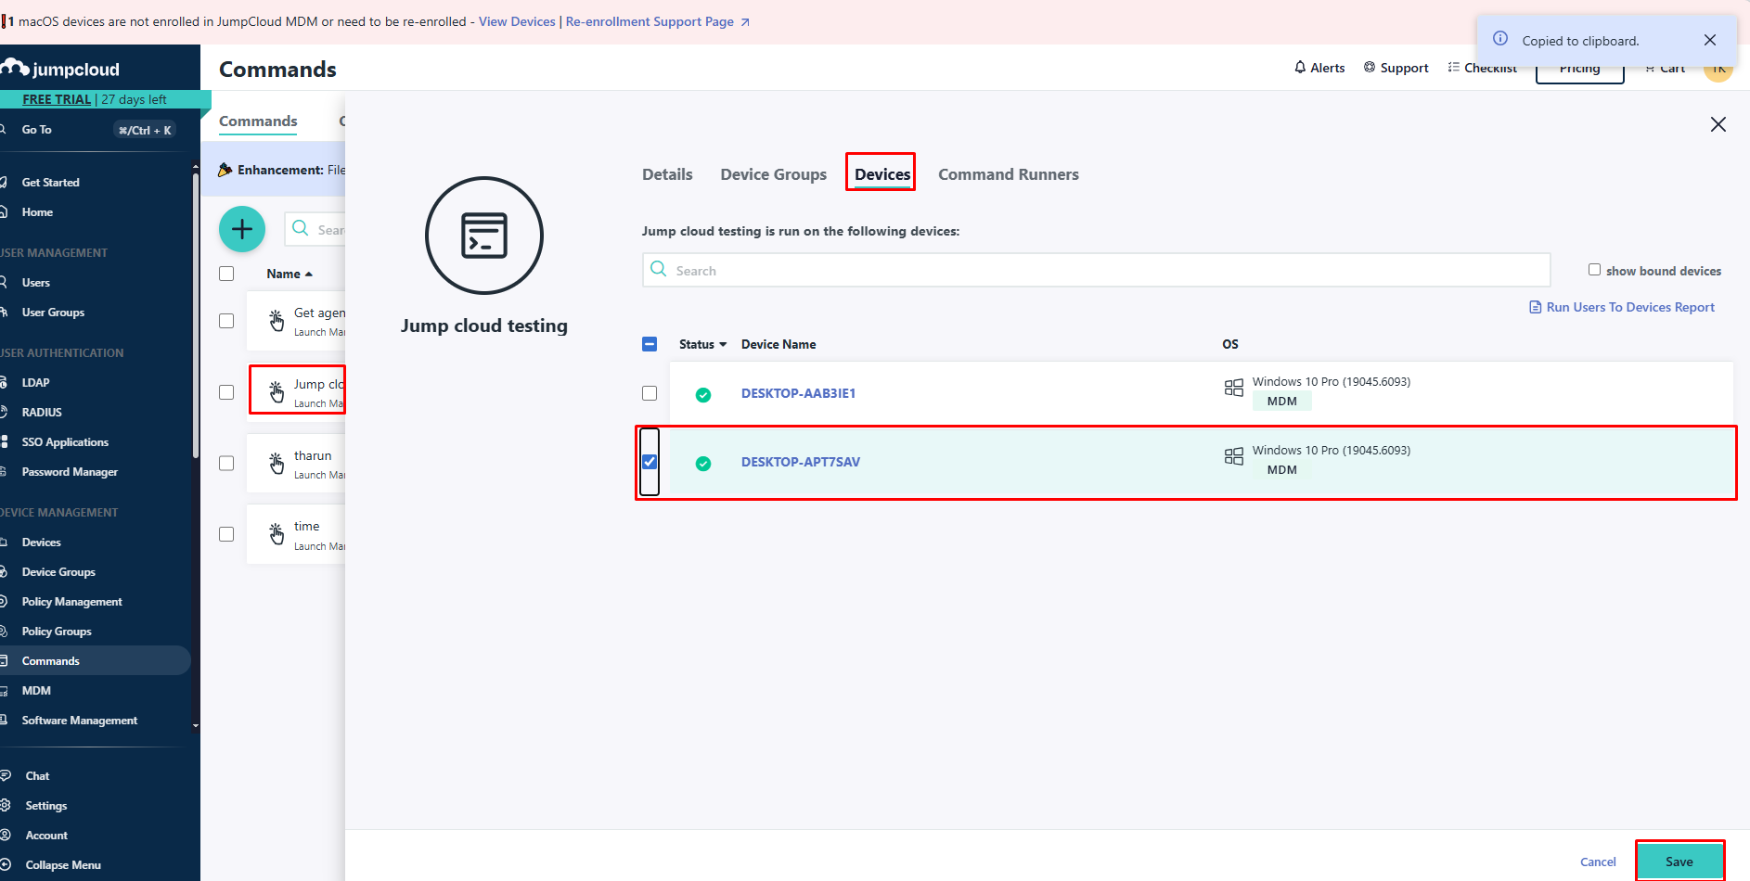Open Support from the top bar
This screenshot has width=1750, height=881.
(1396, 68)
